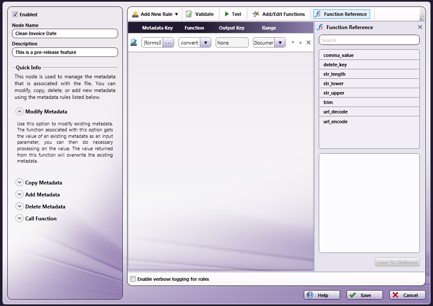Expand the Copy Metadata section
This screenshot has width=433, height=306.
pyautogui.click(x=19, y=183)
